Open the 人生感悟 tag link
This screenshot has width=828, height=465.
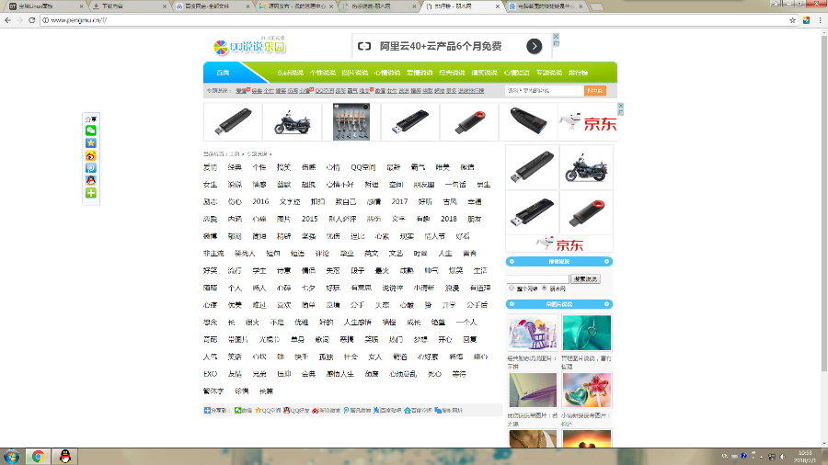tap(358, 323)
